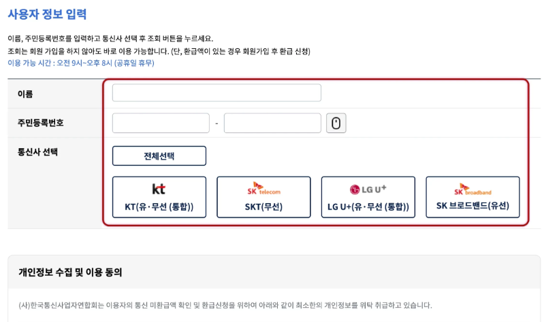Click the SK broadband logo

(473, 189)
